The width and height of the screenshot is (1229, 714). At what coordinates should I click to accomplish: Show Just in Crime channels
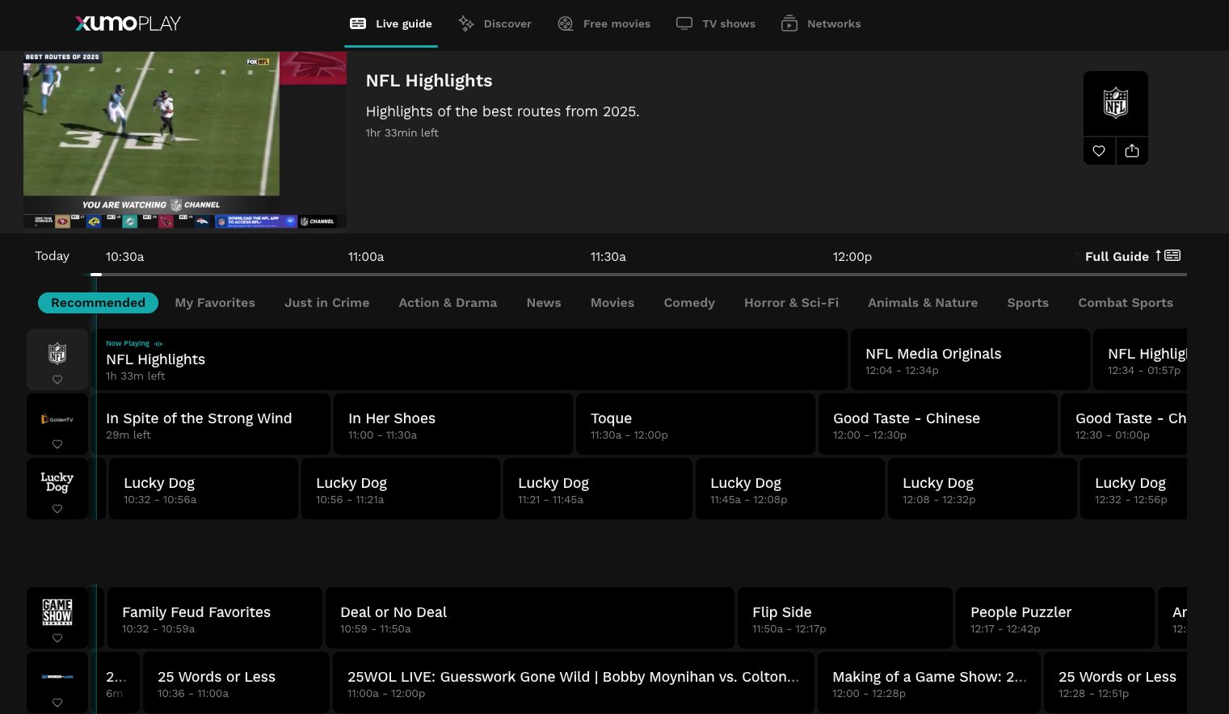coord(326,303)
